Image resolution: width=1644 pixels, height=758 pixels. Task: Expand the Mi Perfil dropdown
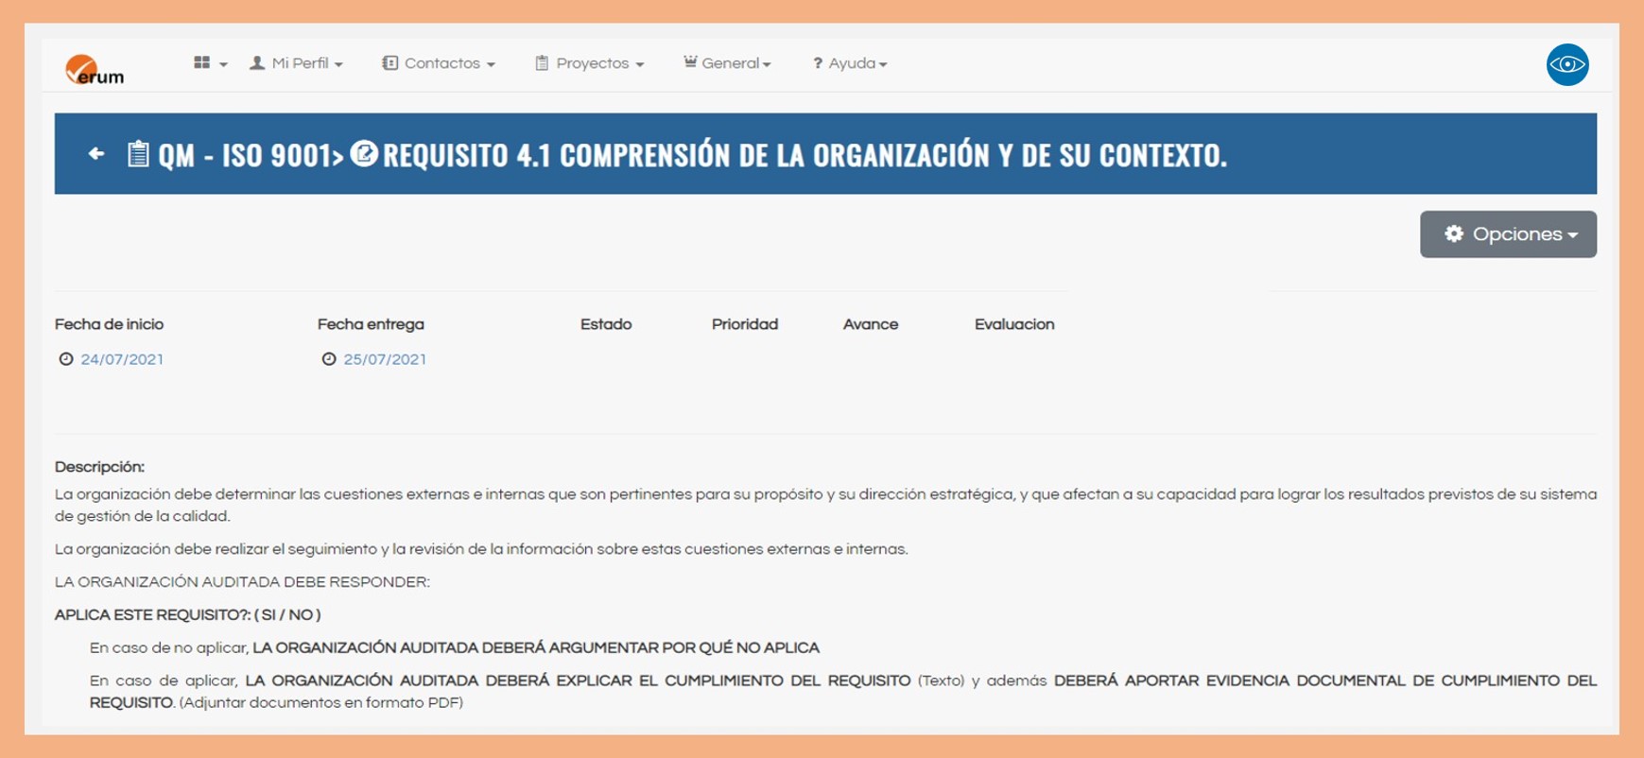click(x=297, y=63)
